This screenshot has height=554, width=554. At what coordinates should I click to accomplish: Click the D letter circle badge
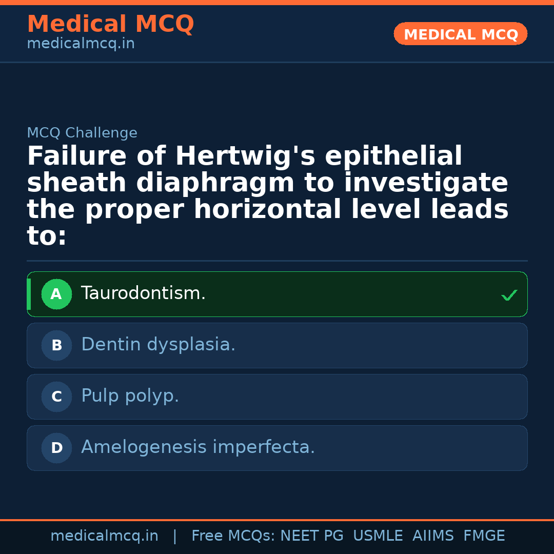click(x=56, y=448)
